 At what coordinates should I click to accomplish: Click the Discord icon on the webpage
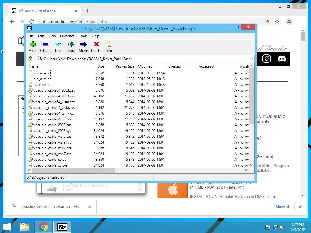coord(282,59)
